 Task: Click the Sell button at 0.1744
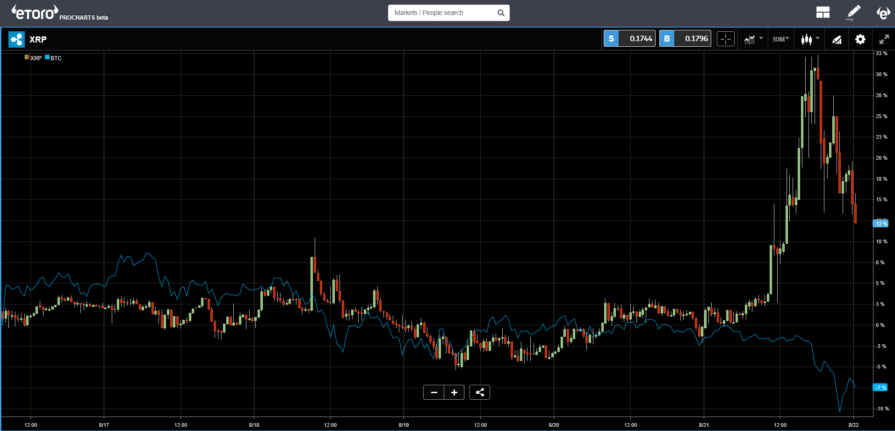[629, 39]
